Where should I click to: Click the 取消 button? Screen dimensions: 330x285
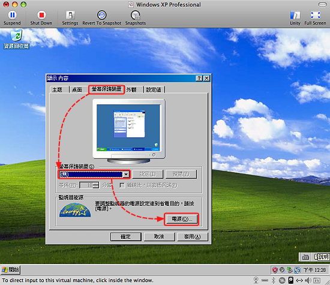click(x=159, y=236)
